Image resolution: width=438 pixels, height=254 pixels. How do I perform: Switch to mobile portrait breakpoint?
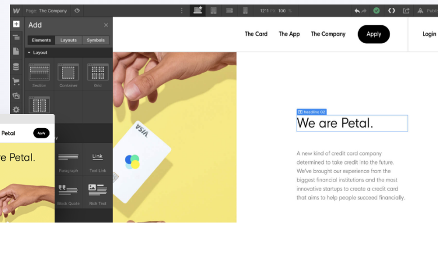pyautogui.click(x=245, y=11)
